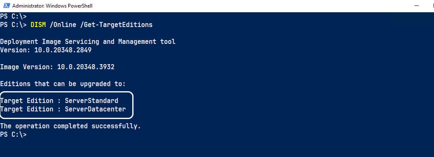434x157 pixels.
Task: Open the PowerShell icon system menu
Action: (7, 6)
